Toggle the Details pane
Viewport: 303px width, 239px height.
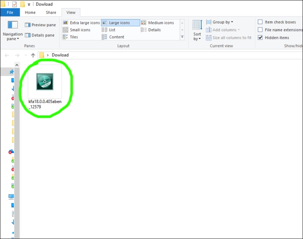(40, 35)
